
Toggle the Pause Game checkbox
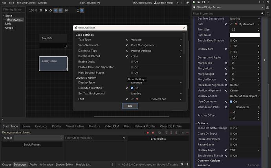[x=231, y=145]
